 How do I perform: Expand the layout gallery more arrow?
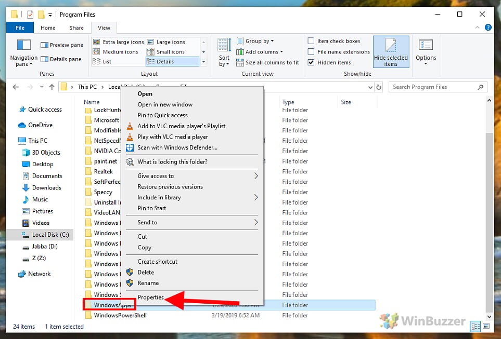pyautogui.click(x=203, y=62)
